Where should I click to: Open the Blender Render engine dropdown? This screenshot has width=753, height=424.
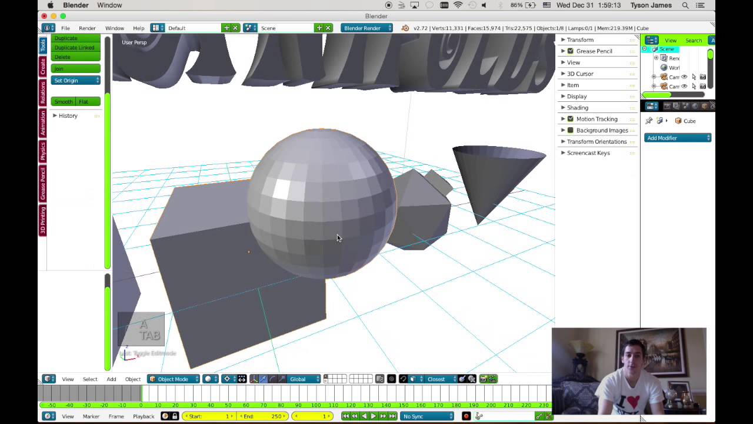click(367, 28)
